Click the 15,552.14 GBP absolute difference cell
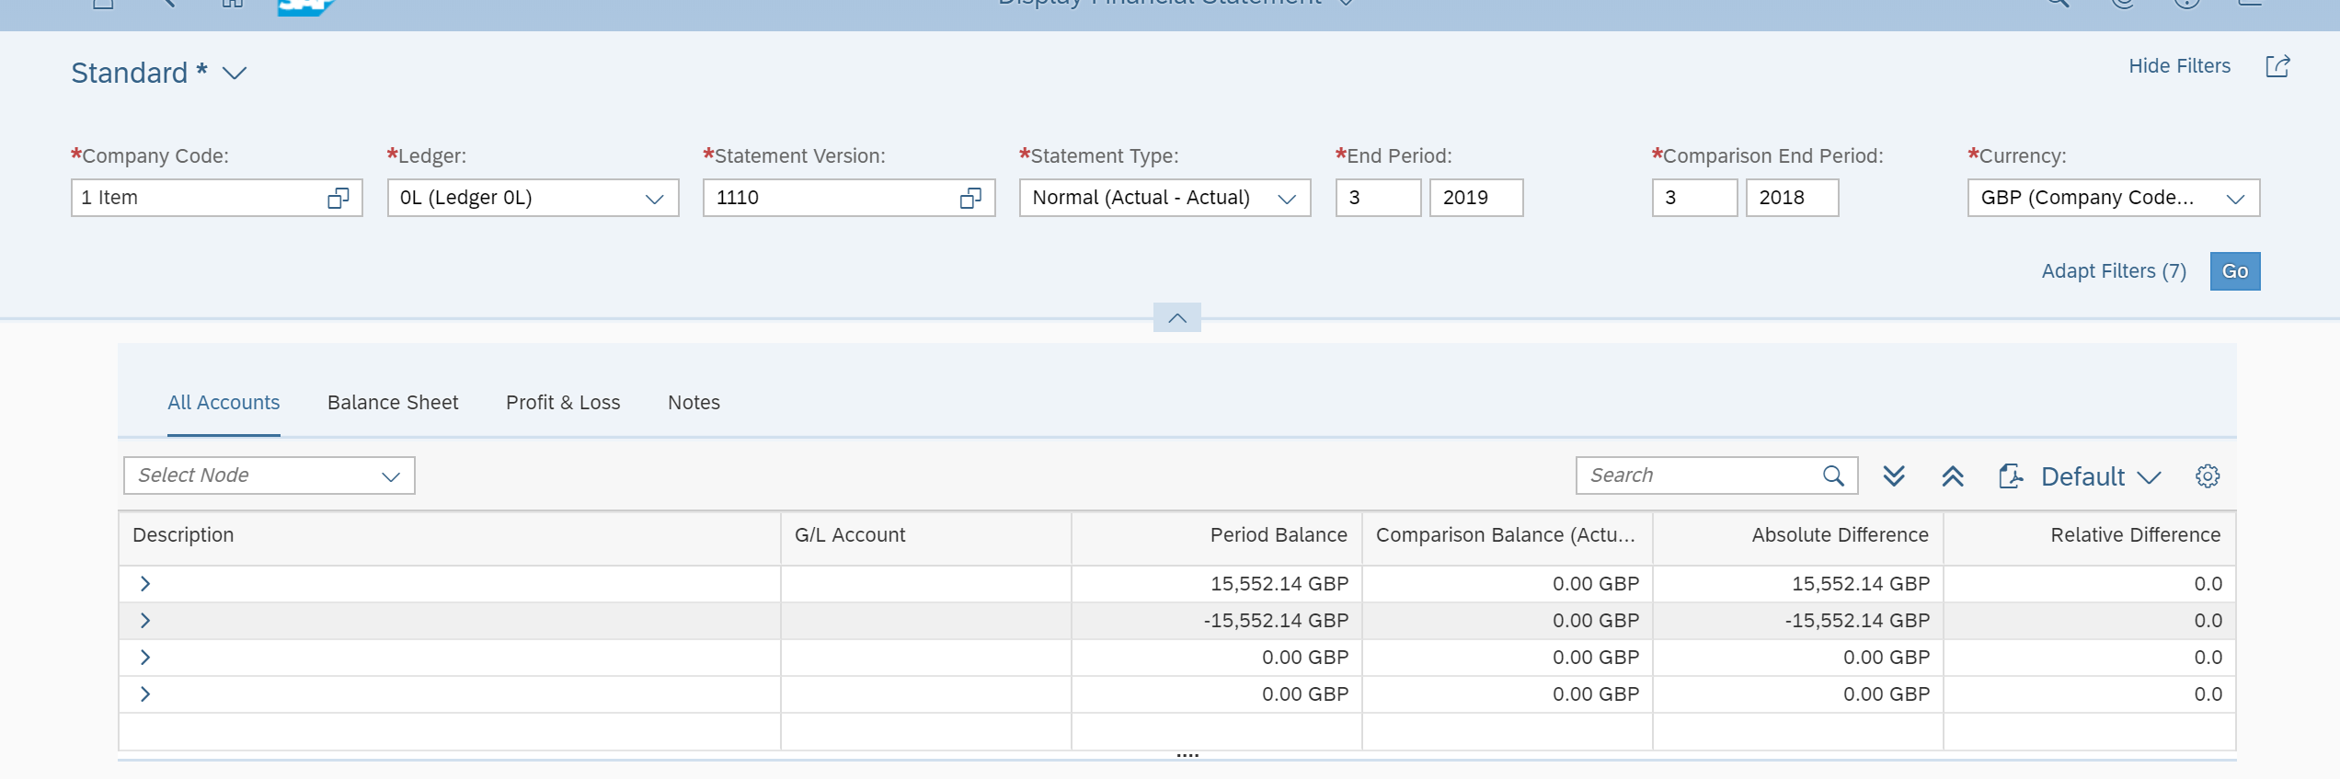Image resolution: width=2340 pixels, height=779 pixels. tap(1798, 584)
